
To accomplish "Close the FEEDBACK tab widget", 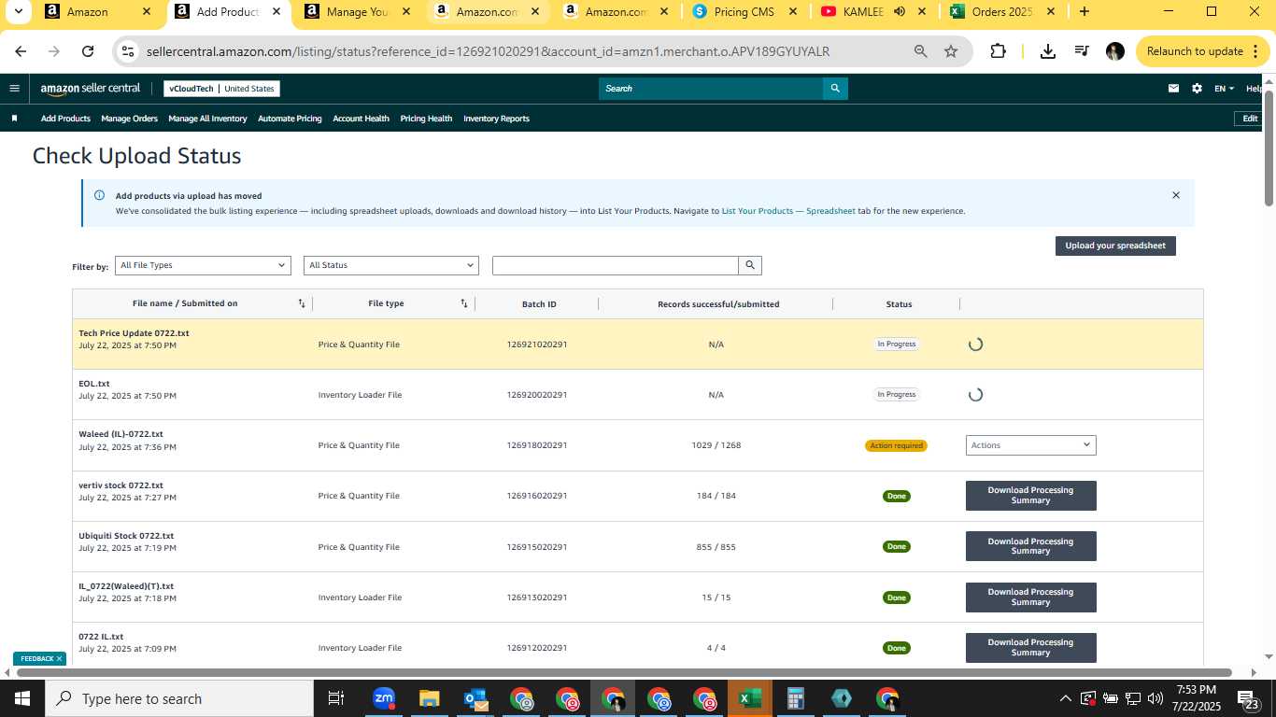I will (59, 659).
